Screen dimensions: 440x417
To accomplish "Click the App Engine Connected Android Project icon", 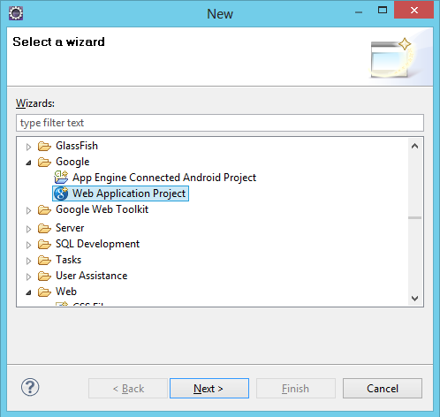I will tap(61, 178).
